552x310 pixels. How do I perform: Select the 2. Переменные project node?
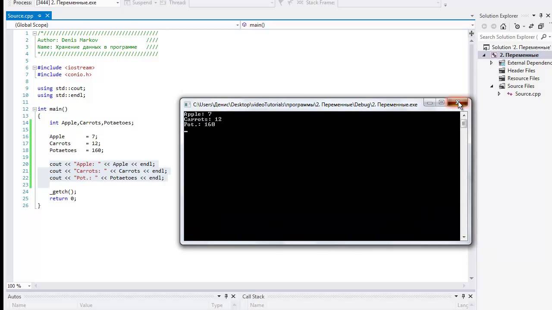click(x=519, y=55)
